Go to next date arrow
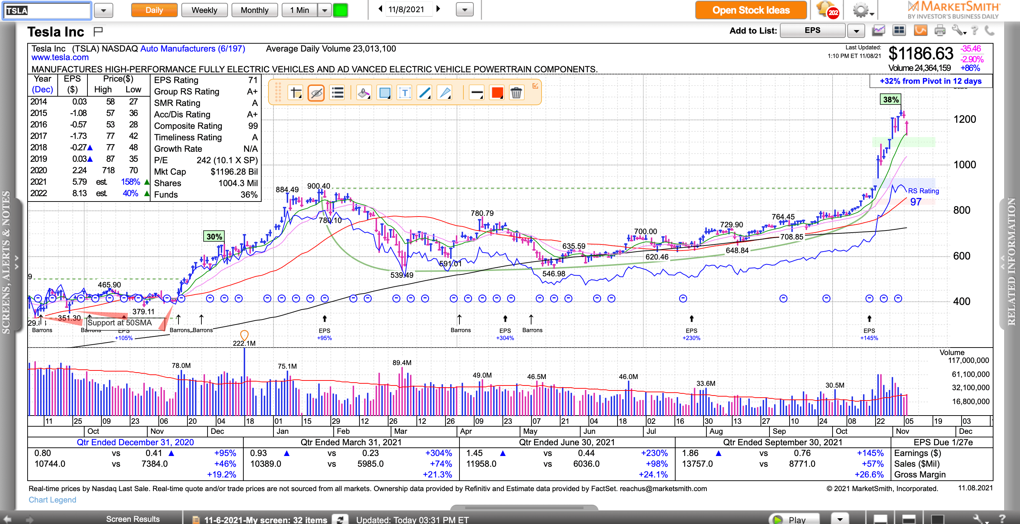The width and height of the screenshot is (1020, 524). pyautogui.click(x=438, y=9)
